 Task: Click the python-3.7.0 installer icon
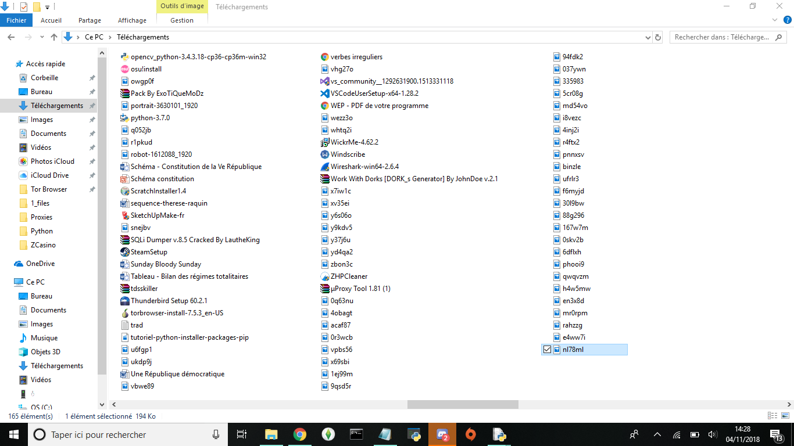[124, 118]
